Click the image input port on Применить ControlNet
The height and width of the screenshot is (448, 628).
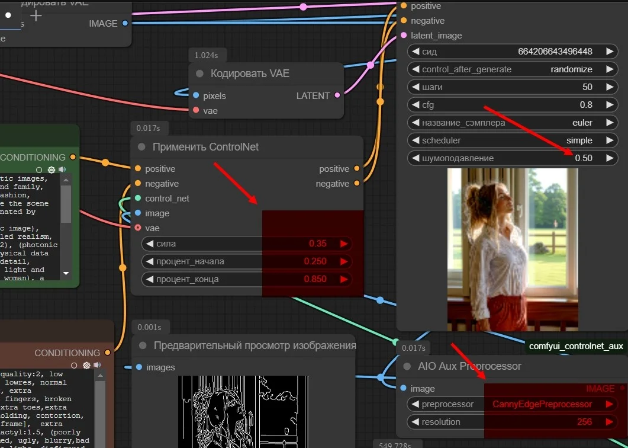pos(138,213)
